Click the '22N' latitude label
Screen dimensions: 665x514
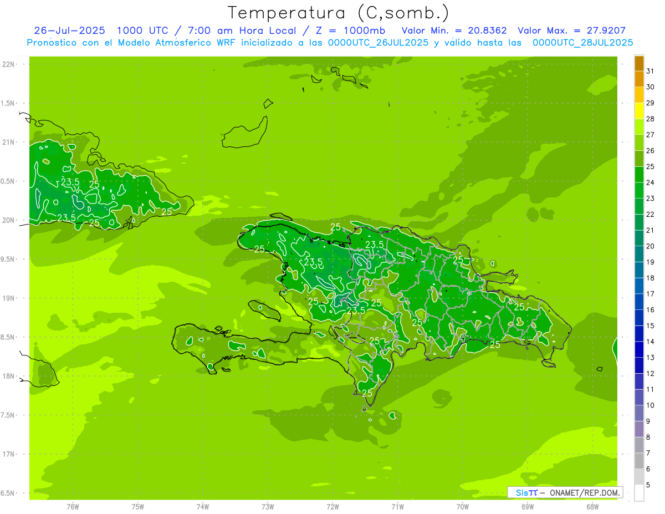click(x=9, y=64)
